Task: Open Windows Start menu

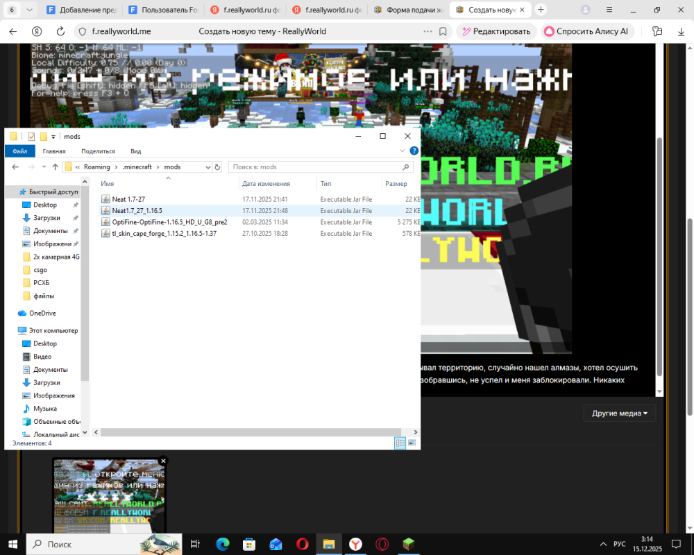Action: 12,544
